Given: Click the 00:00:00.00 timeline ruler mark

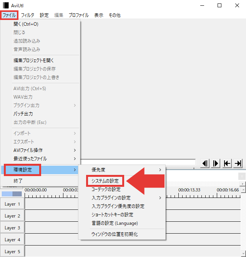Looking at the screenshot, I should [36, 190].
